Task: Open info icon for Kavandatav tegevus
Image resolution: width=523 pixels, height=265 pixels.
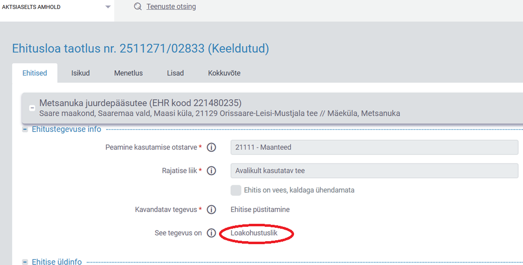Action: click(x=211, y=209)
